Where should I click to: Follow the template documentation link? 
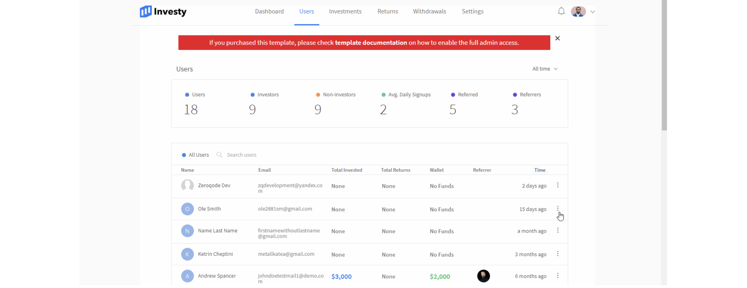[x=371, y=43]
